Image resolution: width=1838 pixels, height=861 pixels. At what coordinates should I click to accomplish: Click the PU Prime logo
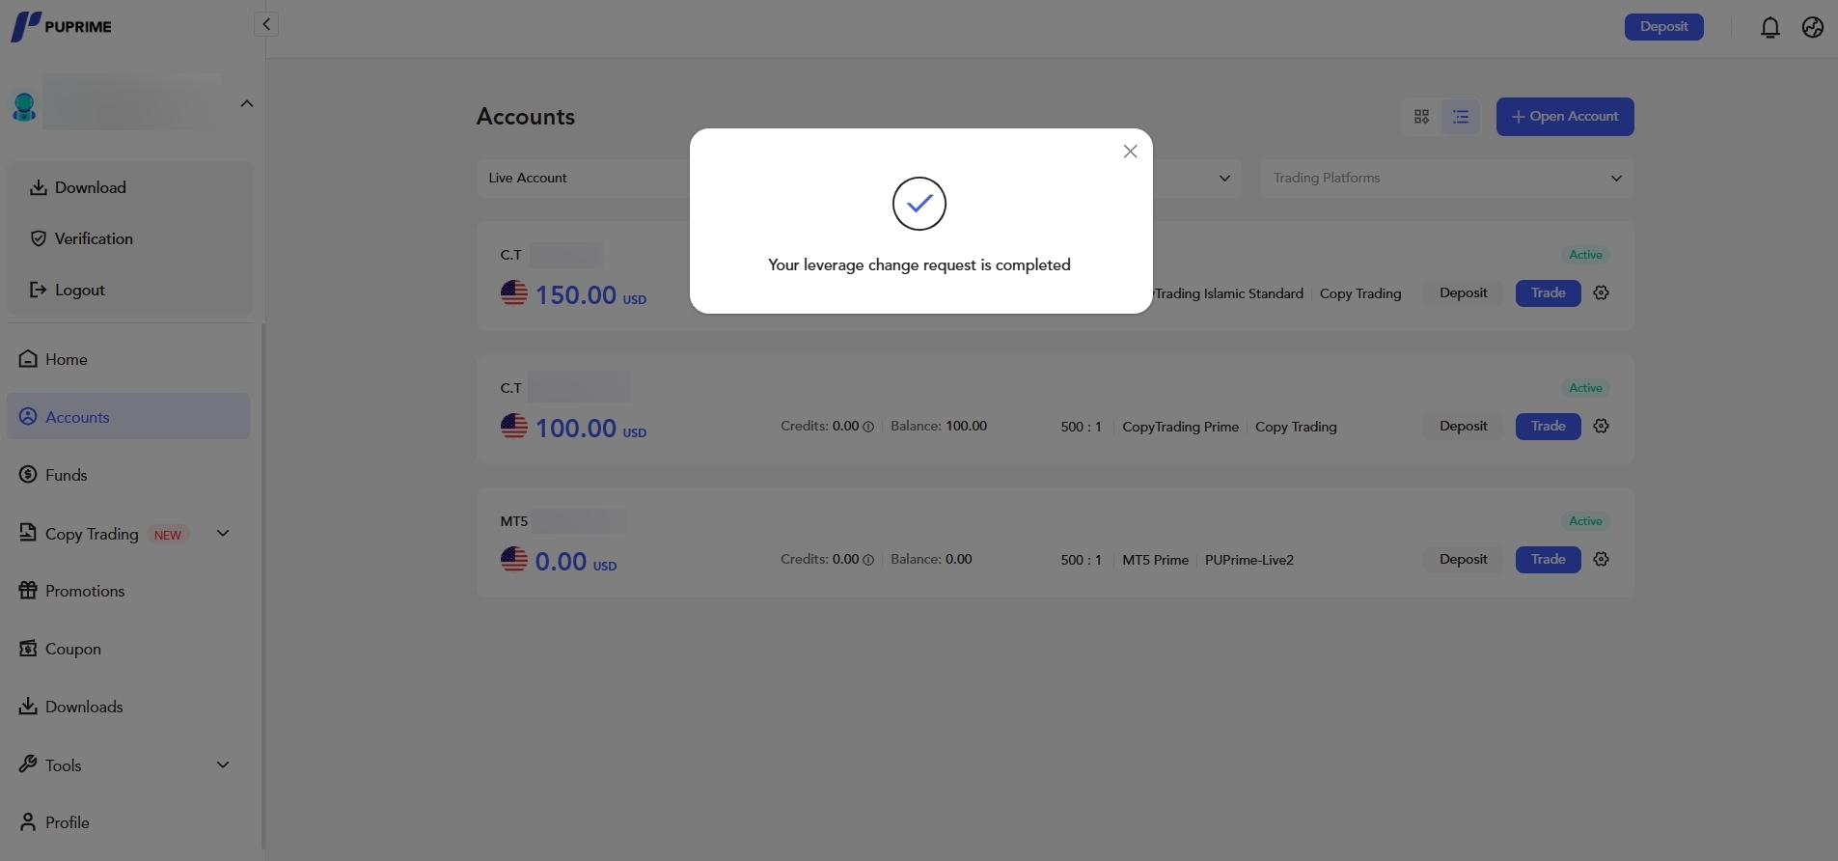click(62, 26)
